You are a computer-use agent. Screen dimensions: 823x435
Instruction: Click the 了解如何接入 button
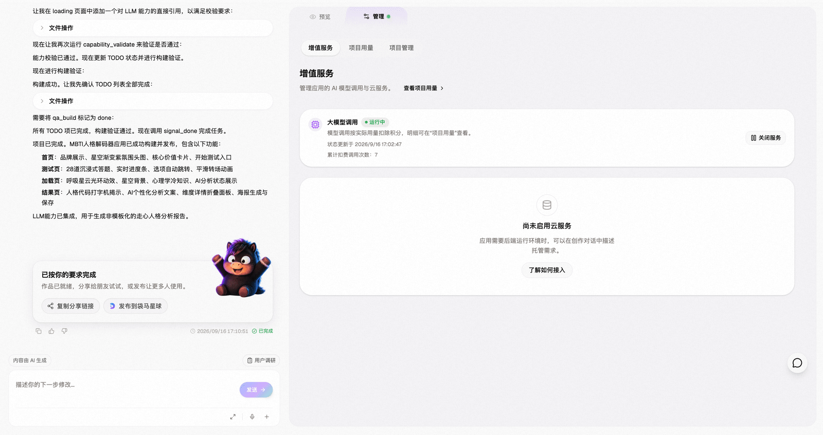[x=547, y=270]
